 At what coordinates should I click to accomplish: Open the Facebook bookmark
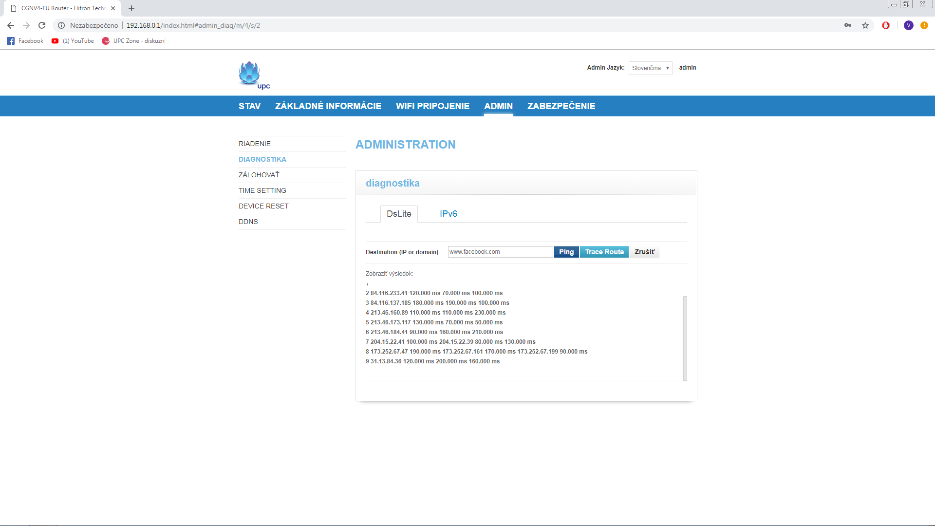[25, 41]
